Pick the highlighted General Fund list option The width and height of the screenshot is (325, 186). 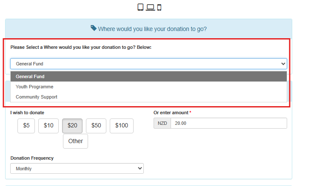[148, 76]
